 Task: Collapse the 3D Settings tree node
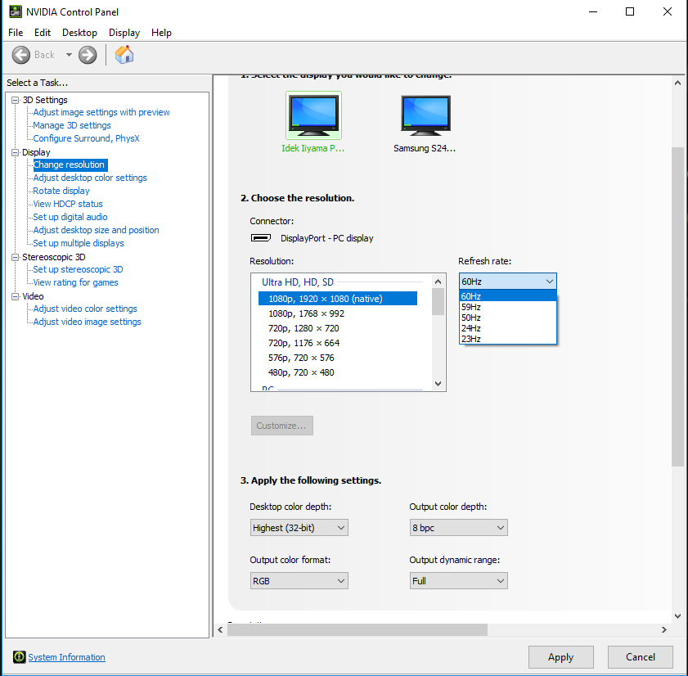tap(16, 100)
